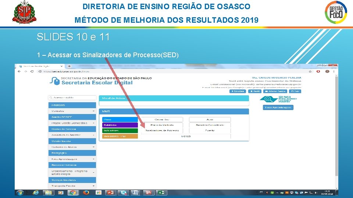Select the Gestão do Sistema sidebar heading
Image resolution: width=353 pixels, height=198 pixels.
(72, 129)
